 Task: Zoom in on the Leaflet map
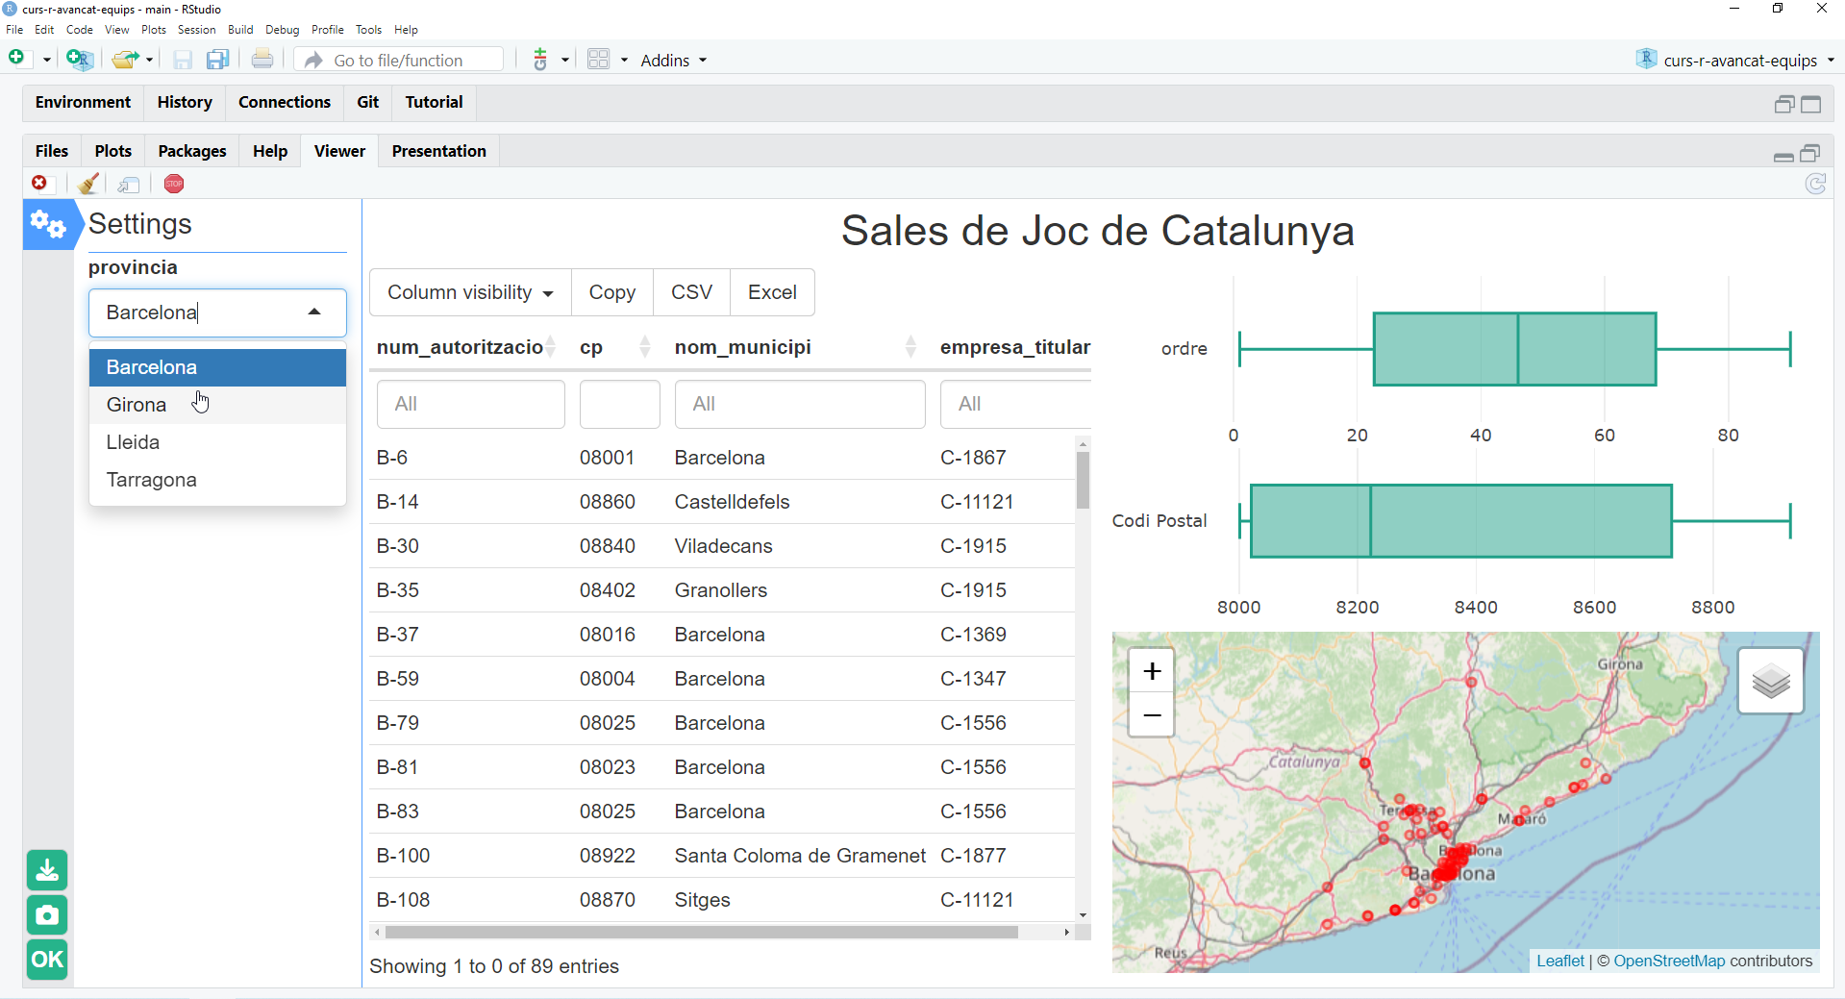point(1152,671)
